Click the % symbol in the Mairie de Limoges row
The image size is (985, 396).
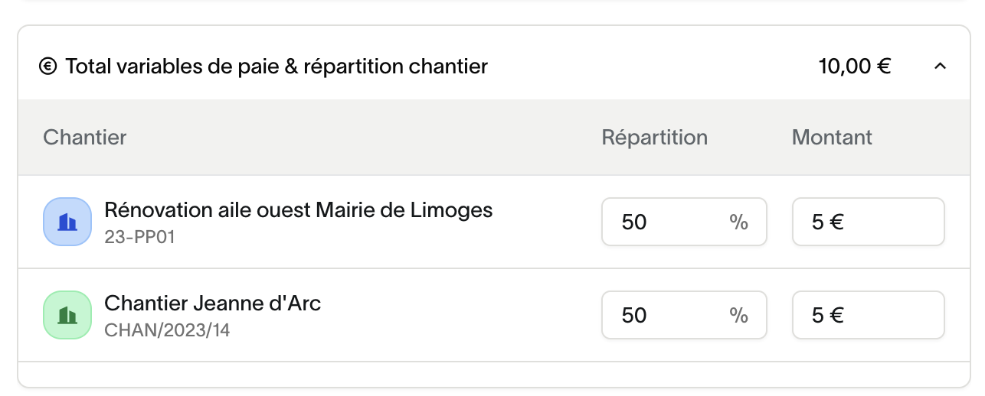pyautogui.click(x=738, y=222)
